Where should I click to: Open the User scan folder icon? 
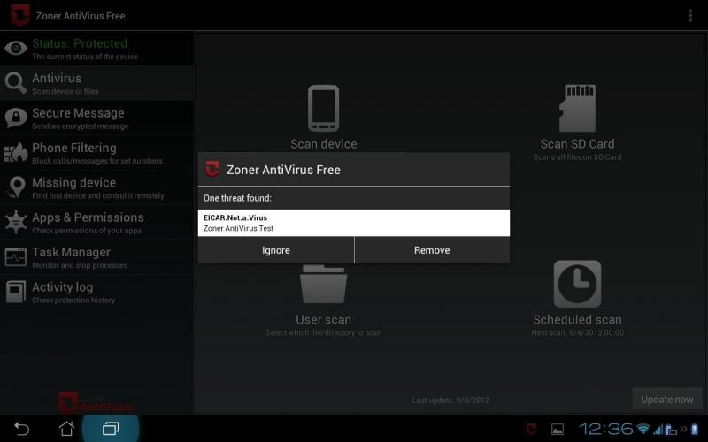pyautogui.click(x=323, y=285)
